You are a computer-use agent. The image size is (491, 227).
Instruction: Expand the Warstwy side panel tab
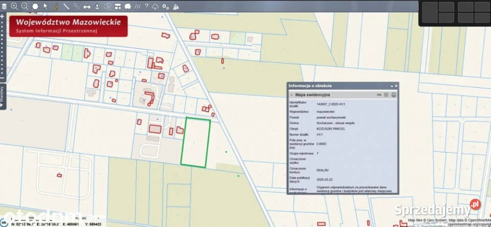coord(2,96)
